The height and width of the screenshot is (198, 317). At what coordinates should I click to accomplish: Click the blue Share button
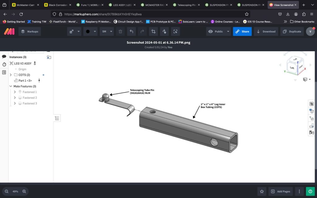(242, 32)
